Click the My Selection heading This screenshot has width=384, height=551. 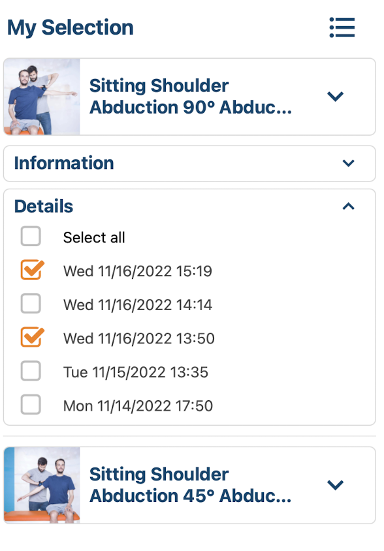[71, 28]
